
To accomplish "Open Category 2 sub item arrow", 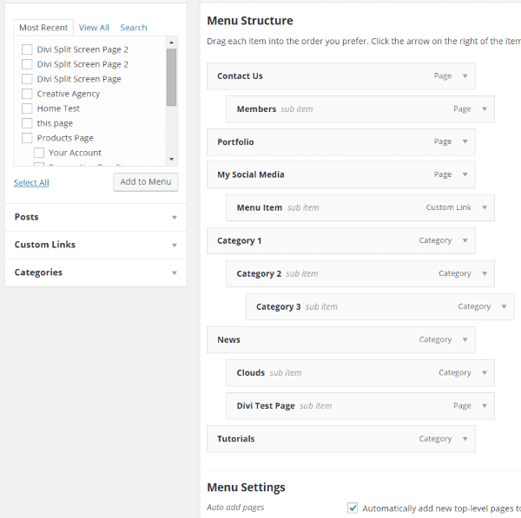I will pyautogui.click(x=485, y=273).
